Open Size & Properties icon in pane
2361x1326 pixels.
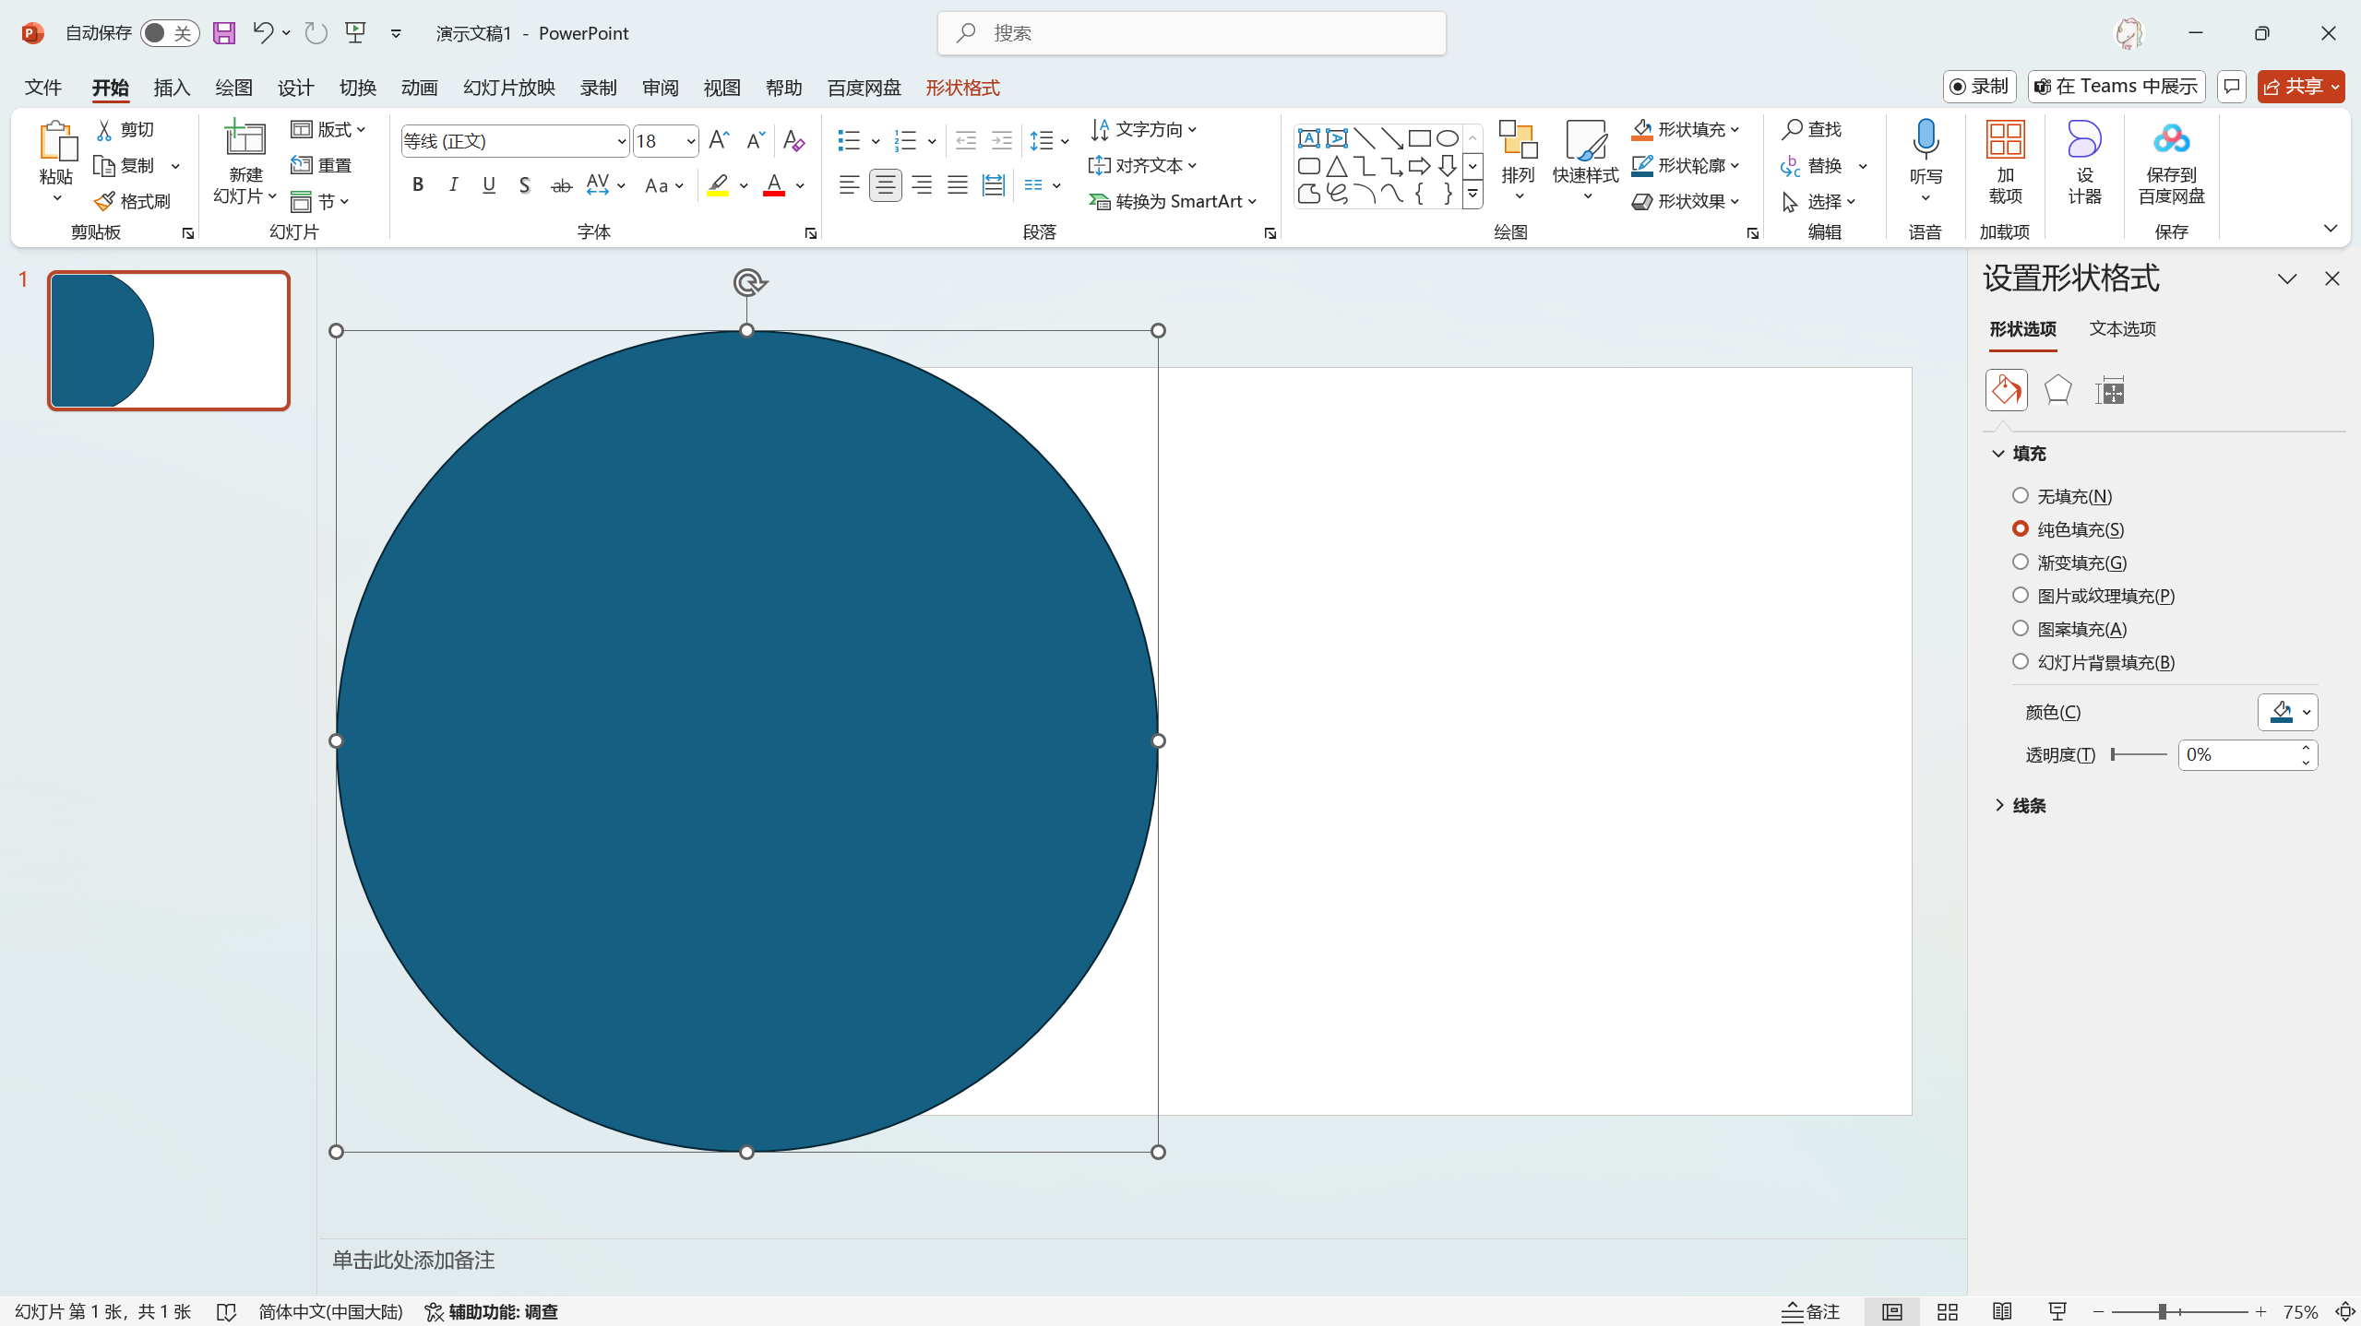[x=2110, y=390]
